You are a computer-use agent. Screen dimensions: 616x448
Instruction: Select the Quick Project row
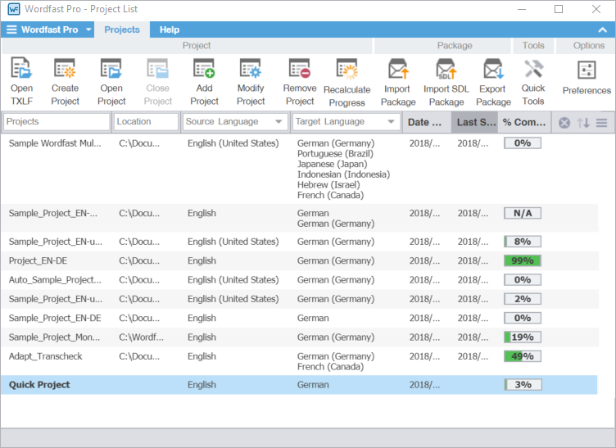(299, 385)
